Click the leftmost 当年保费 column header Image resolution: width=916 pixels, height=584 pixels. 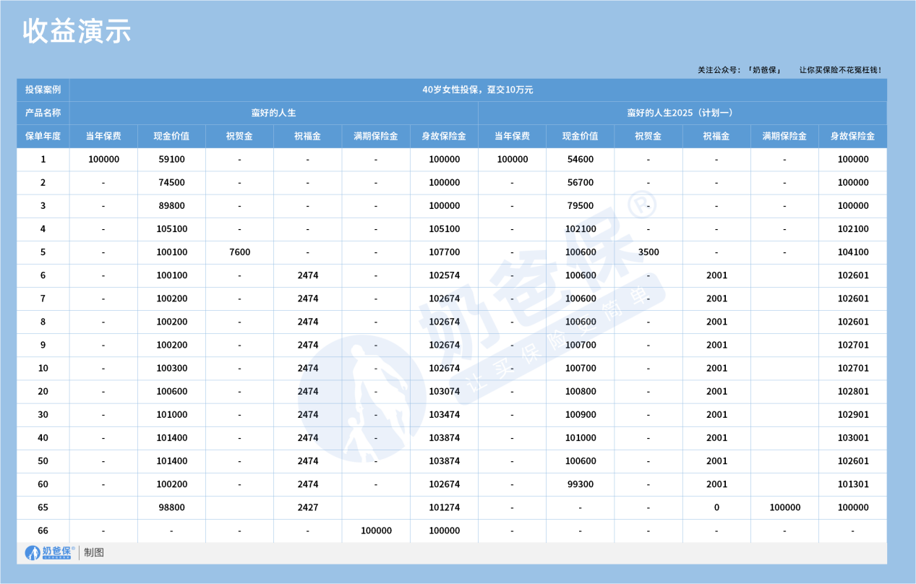(103, 136)
